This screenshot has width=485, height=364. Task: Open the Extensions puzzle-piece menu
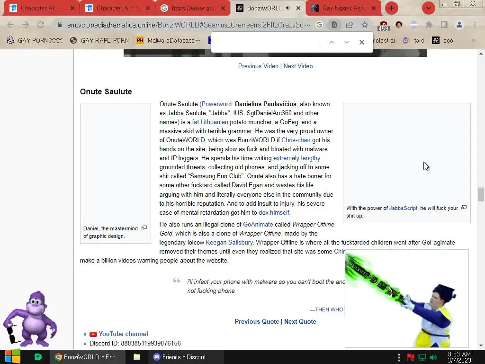click(x=429, y=25)
